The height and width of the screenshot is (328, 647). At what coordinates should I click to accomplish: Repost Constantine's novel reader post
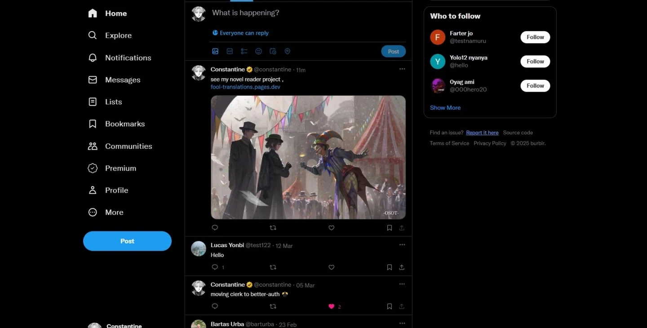[273, 228]
